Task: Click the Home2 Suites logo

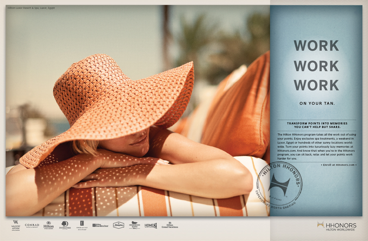Action: pos(151,226)
